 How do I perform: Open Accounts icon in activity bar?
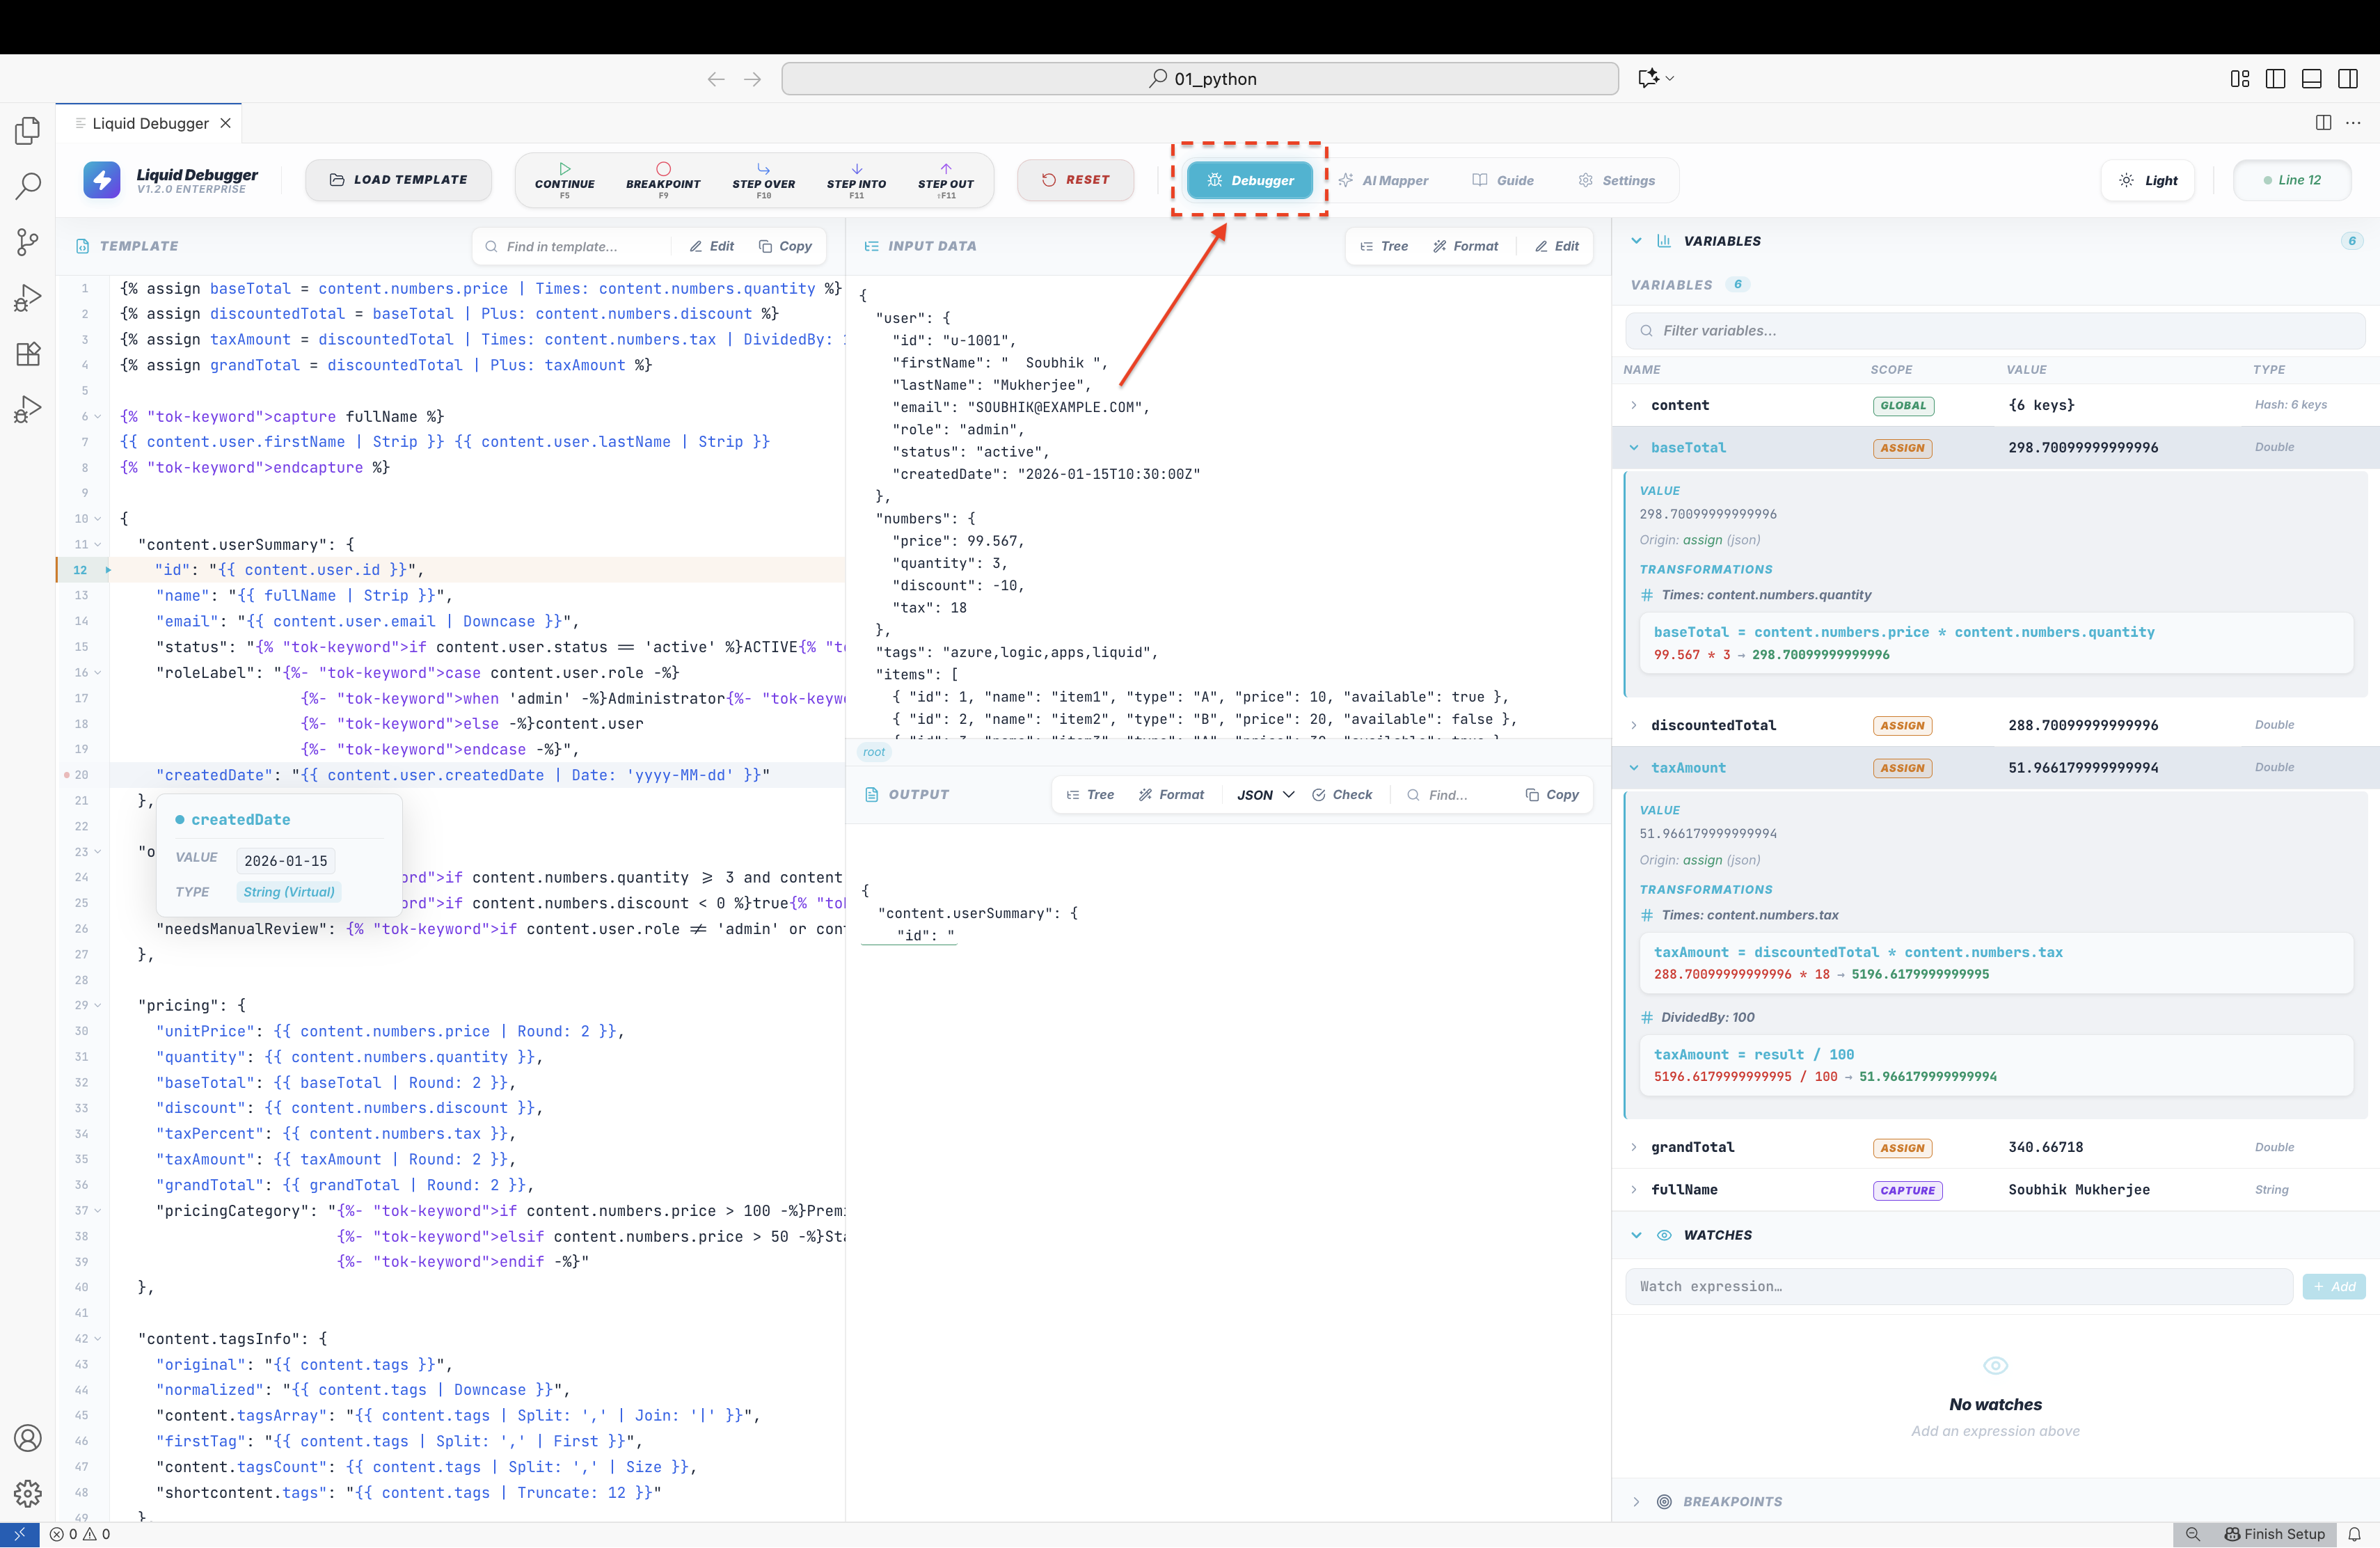pyautogui.click(x=28, y=1438)
